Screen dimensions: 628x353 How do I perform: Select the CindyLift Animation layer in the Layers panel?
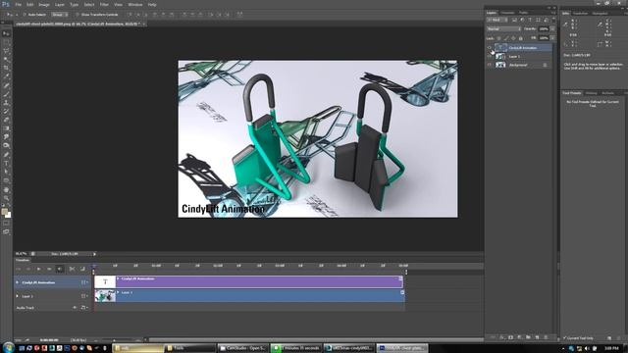(522, 48)
